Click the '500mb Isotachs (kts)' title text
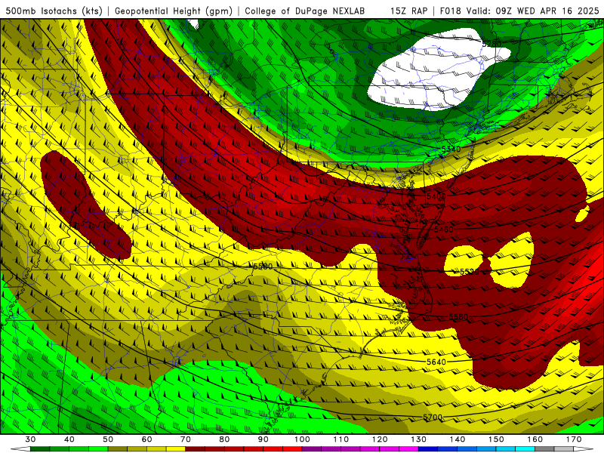The image size is (604, 453). click(x=54, y=11)
